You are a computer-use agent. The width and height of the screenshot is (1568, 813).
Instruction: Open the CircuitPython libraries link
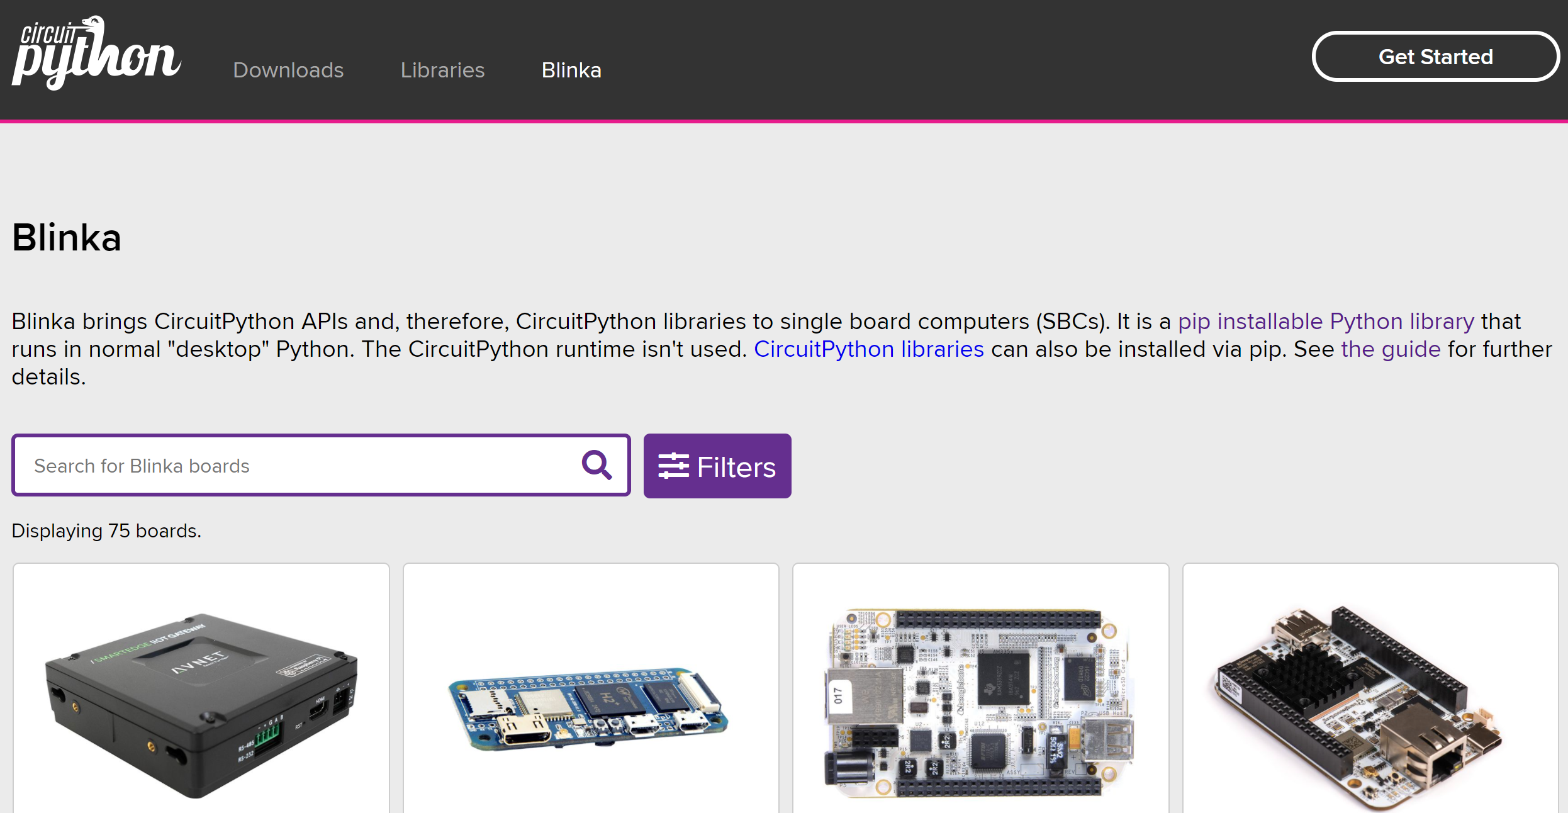point(868,349)
